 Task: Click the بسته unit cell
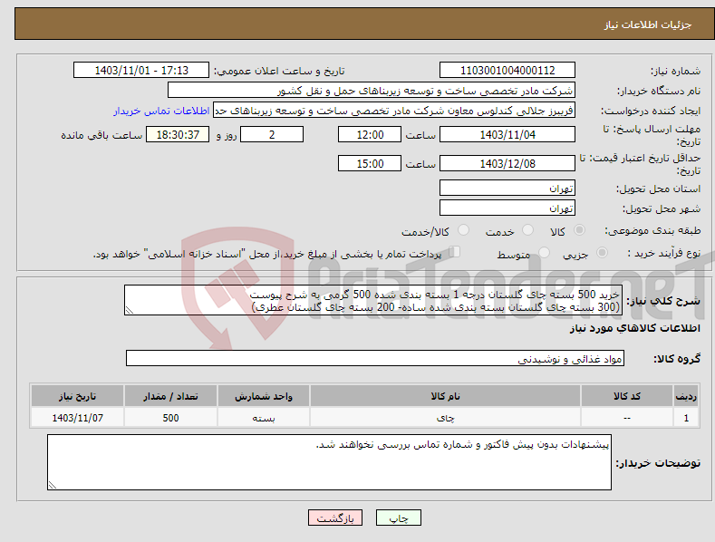[264, 418]
